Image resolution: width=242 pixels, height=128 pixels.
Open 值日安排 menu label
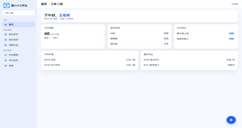(x=14, y=40)
